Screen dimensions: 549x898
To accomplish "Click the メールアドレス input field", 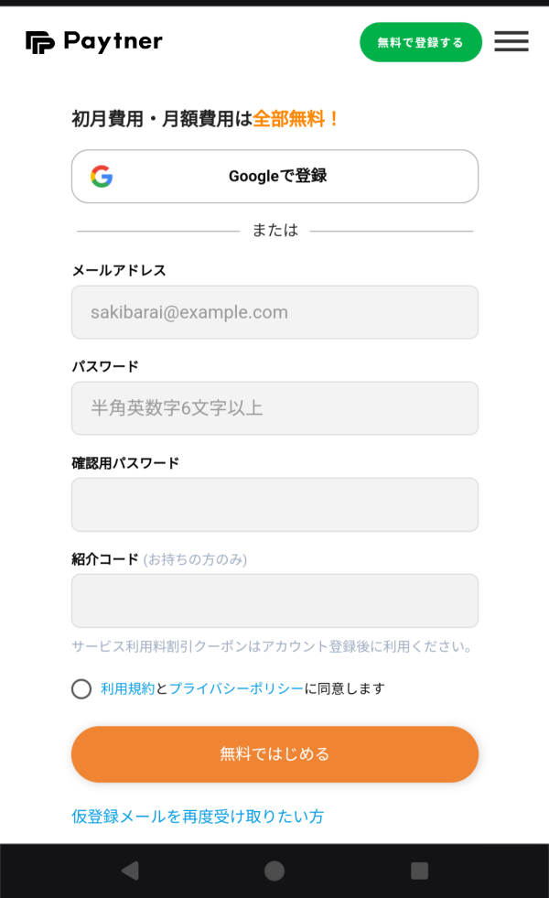I will pos(274,312).
